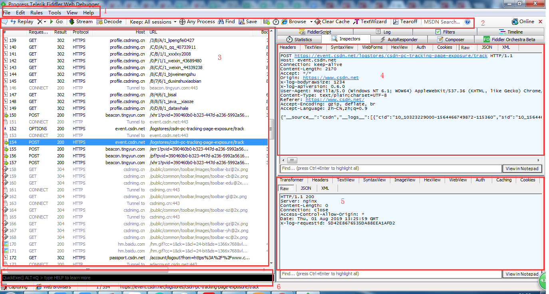
Task: Click the request Find text box
Action: point(391,169)
